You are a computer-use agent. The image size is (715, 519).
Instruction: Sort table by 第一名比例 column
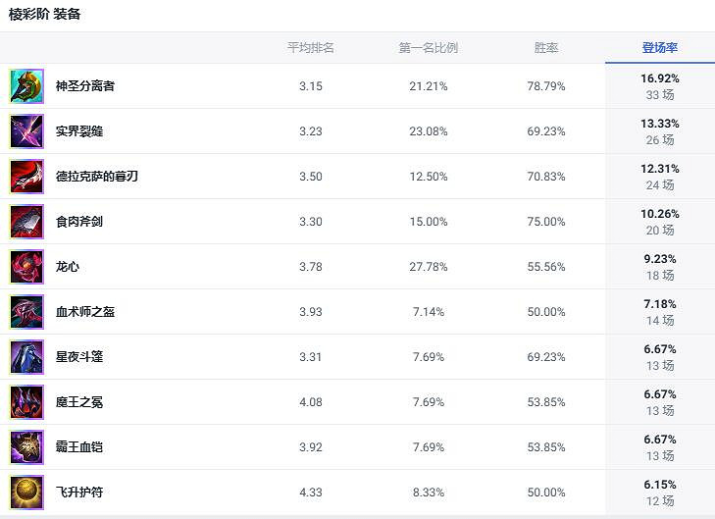click(428, 48)
